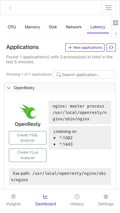
Task: Click Create YLua Analyzer button
Action: coord(28,155)
